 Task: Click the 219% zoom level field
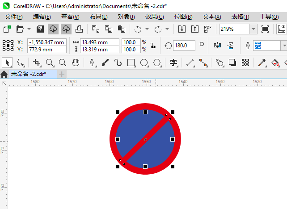pos(234,29)
